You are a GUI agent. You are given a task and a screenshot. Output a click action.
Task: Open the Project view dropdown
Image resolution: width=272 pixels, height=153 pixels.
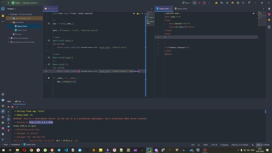(x=11, y=8)
